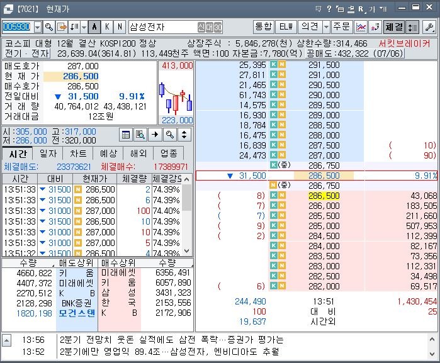Click the ELW button
The width and height of the screenshot is (440, 363).
[x=286, y=27]
